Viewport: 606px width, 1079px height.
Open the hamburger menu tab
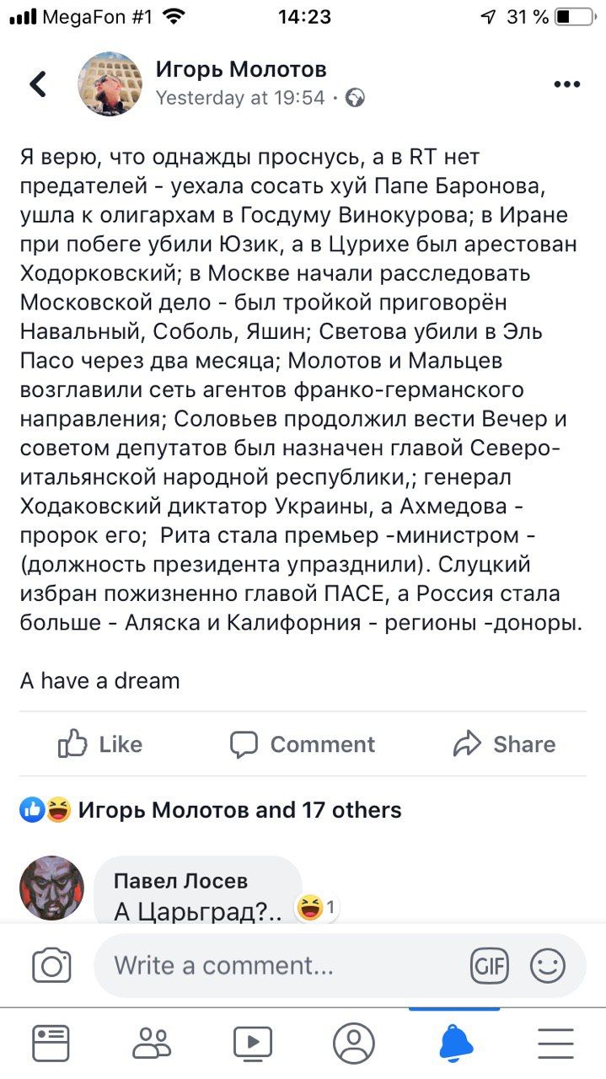(x=555, y=1043)
